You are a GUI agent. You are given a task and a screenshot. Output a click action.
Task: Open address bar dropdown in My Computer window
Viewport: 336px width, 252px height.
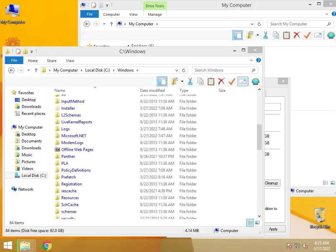pos(252,24)
